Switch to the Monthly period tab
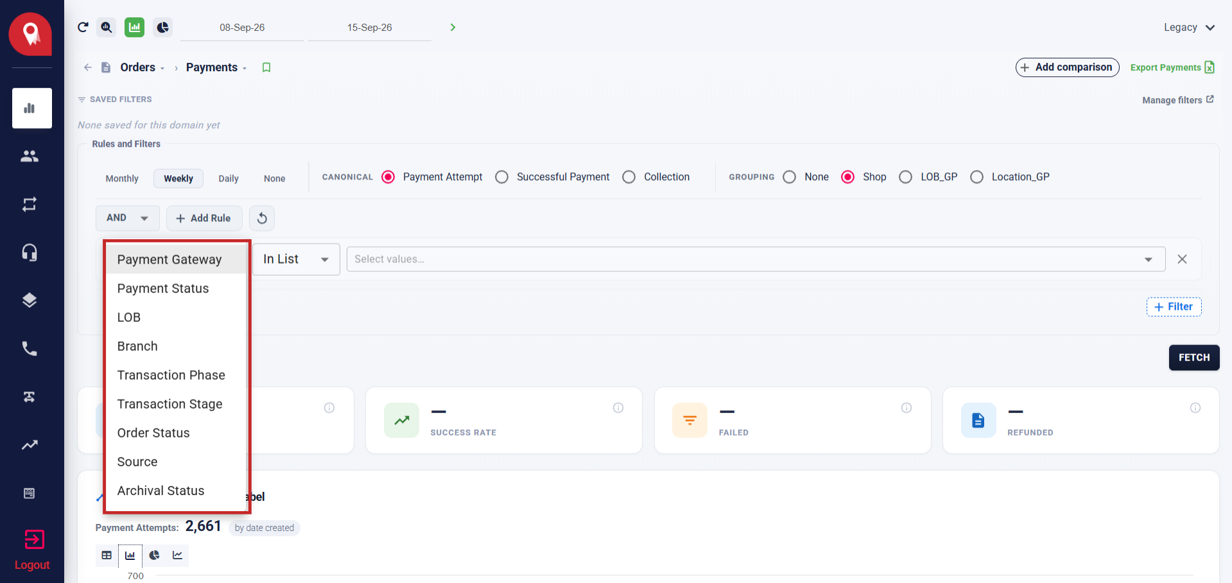The width and height of the screenshot is (1232, 583). [122, 178]
